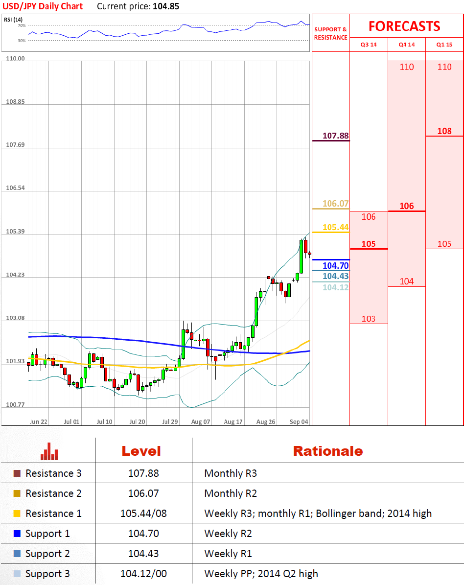Click the 'Support 2' row label

click(x=47, y=554)
